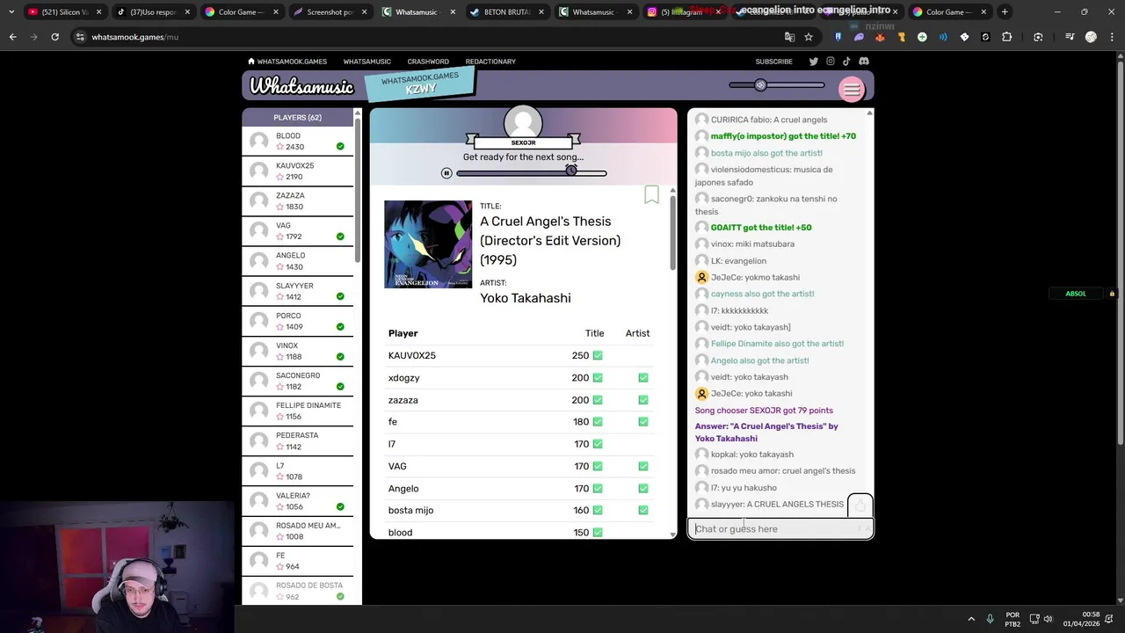Close the Color Game tab at far right
Viewport: 1125px width, 633px height.
[983, 11]
